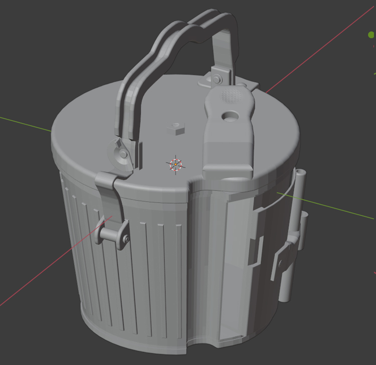Screen dimensions: 376x365
Task: Select the front clasp hinge on ribbed wall
Action: pos(112,211)
